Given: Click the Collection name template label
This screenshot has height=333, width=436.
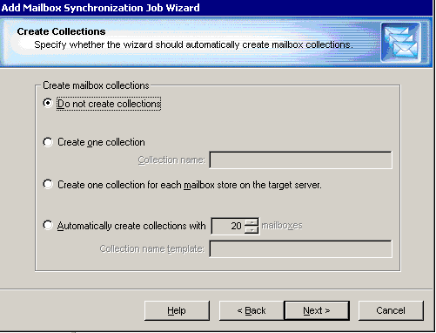Looking at the screenshot, I should (152, 248).
